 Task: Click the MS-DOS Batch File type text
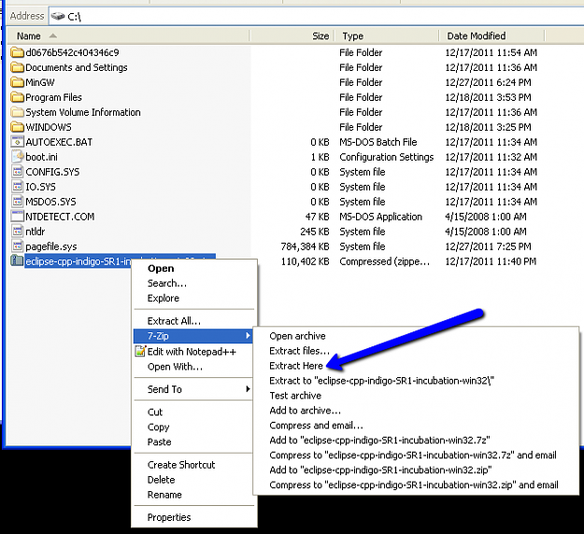tap(378, 142)
